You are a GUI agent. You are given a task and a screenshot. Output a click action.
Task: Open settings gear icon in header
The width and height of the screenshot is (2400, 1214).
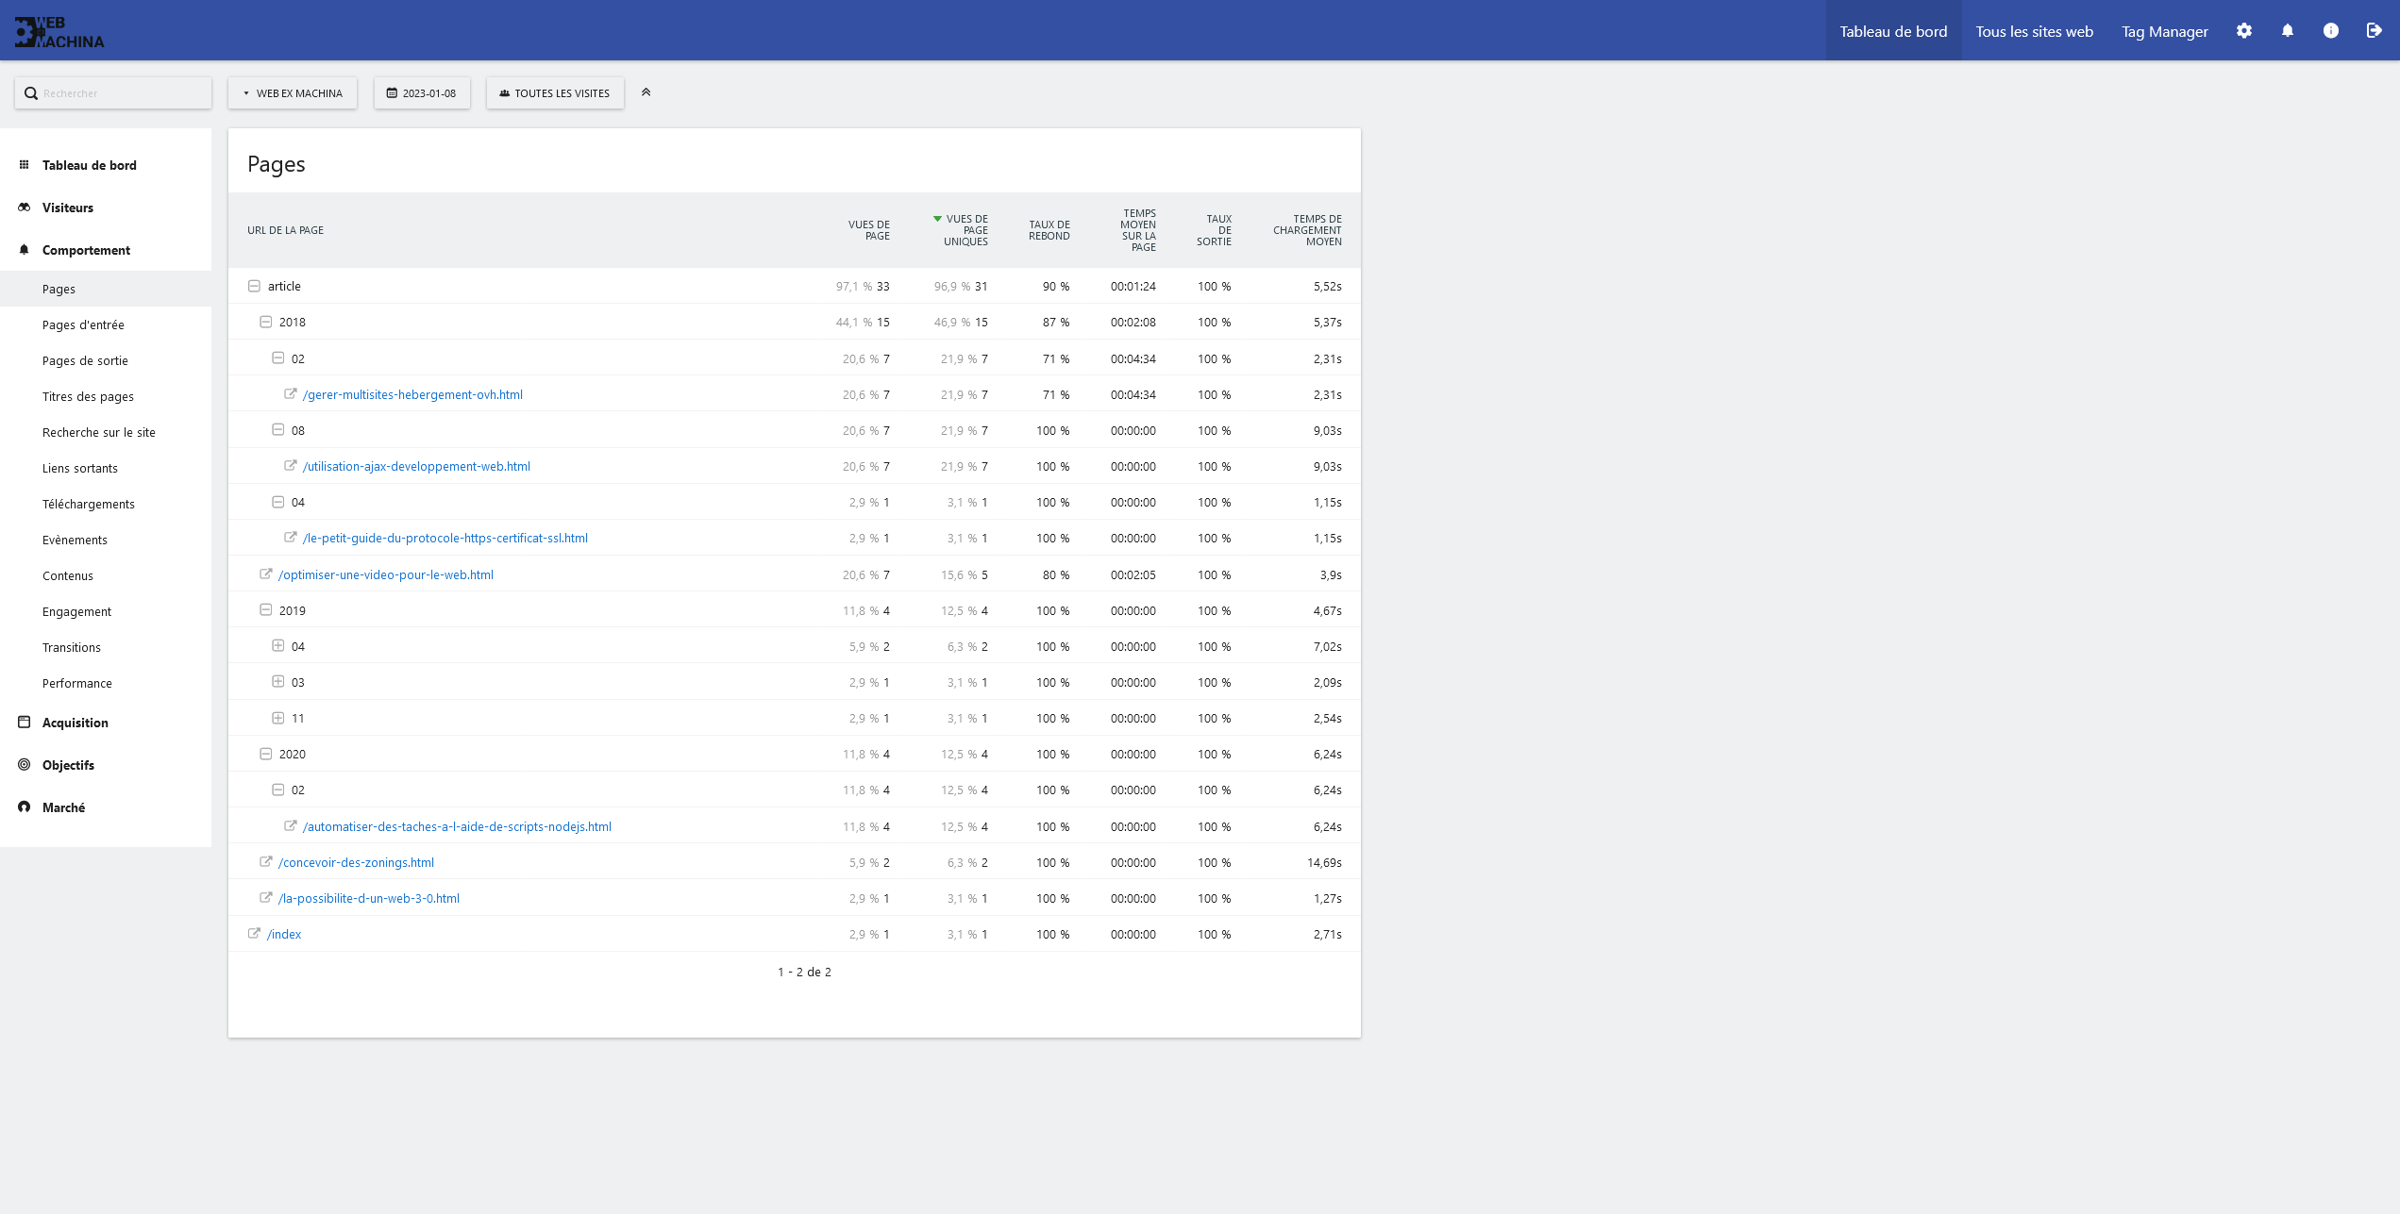click(x=2244, y=31)
